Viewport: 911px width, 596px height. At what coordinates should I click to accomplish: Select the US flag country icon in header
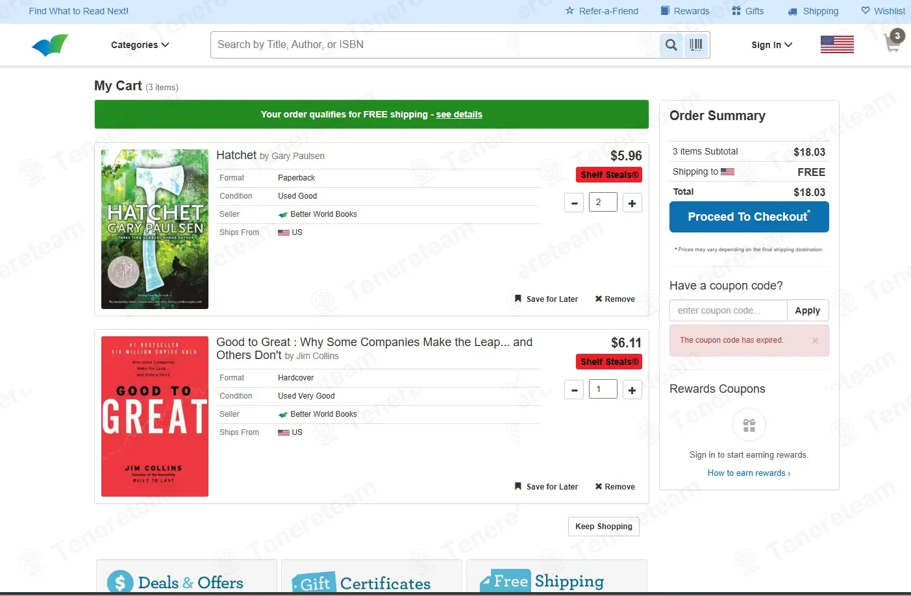coord(837,44)
